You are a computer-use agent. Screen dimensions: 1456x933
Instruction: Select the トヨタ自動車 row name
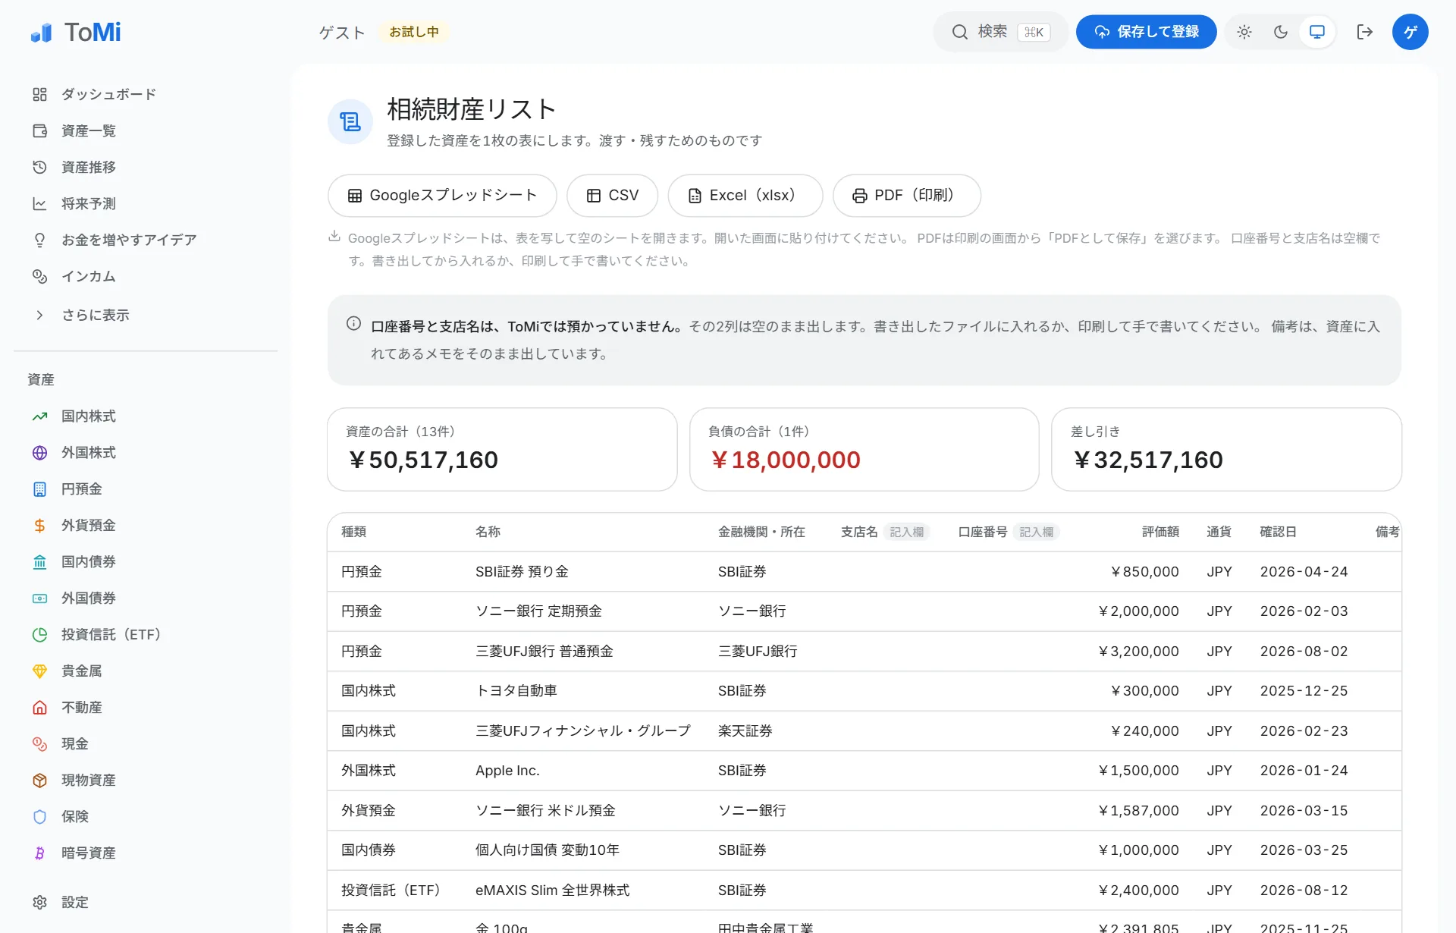[516, 690]
